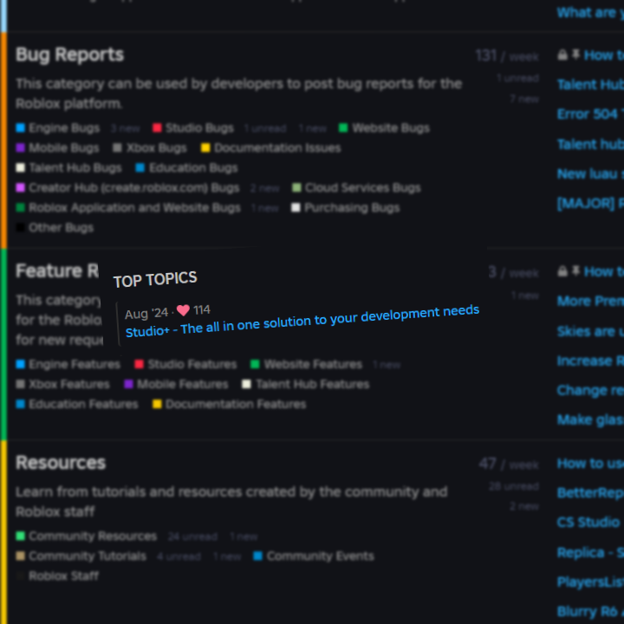
Task: Click the purple square beside Mobile Features
Action: pyautogui.click(x=128, y=385)
